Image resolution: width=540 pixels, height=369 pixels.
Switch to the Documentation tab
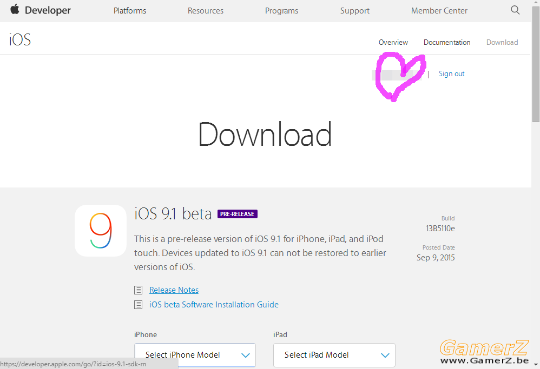[447, 42]
